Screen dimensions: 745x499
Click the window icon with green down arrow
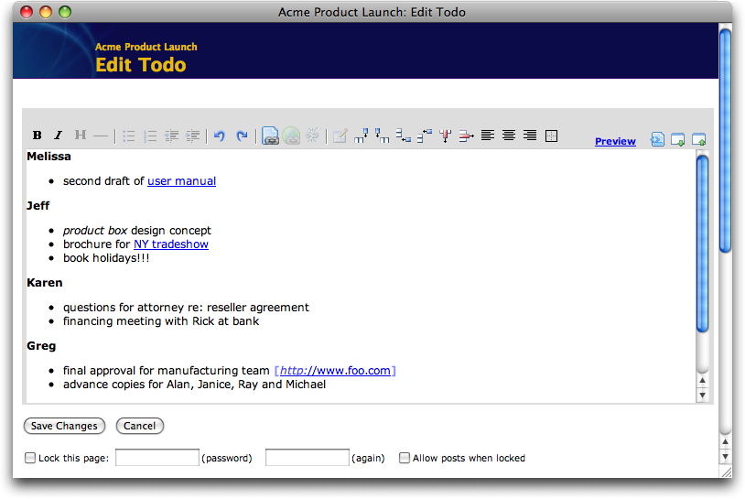(x=677, y=140)
